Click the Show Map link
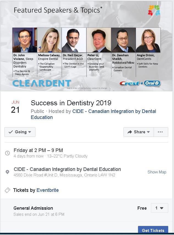The height and width of the screenshot is (235, 174). [x=157, y=172]
